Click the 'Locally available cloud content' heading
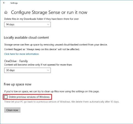 pyautogui.click(x=26, y=37)
